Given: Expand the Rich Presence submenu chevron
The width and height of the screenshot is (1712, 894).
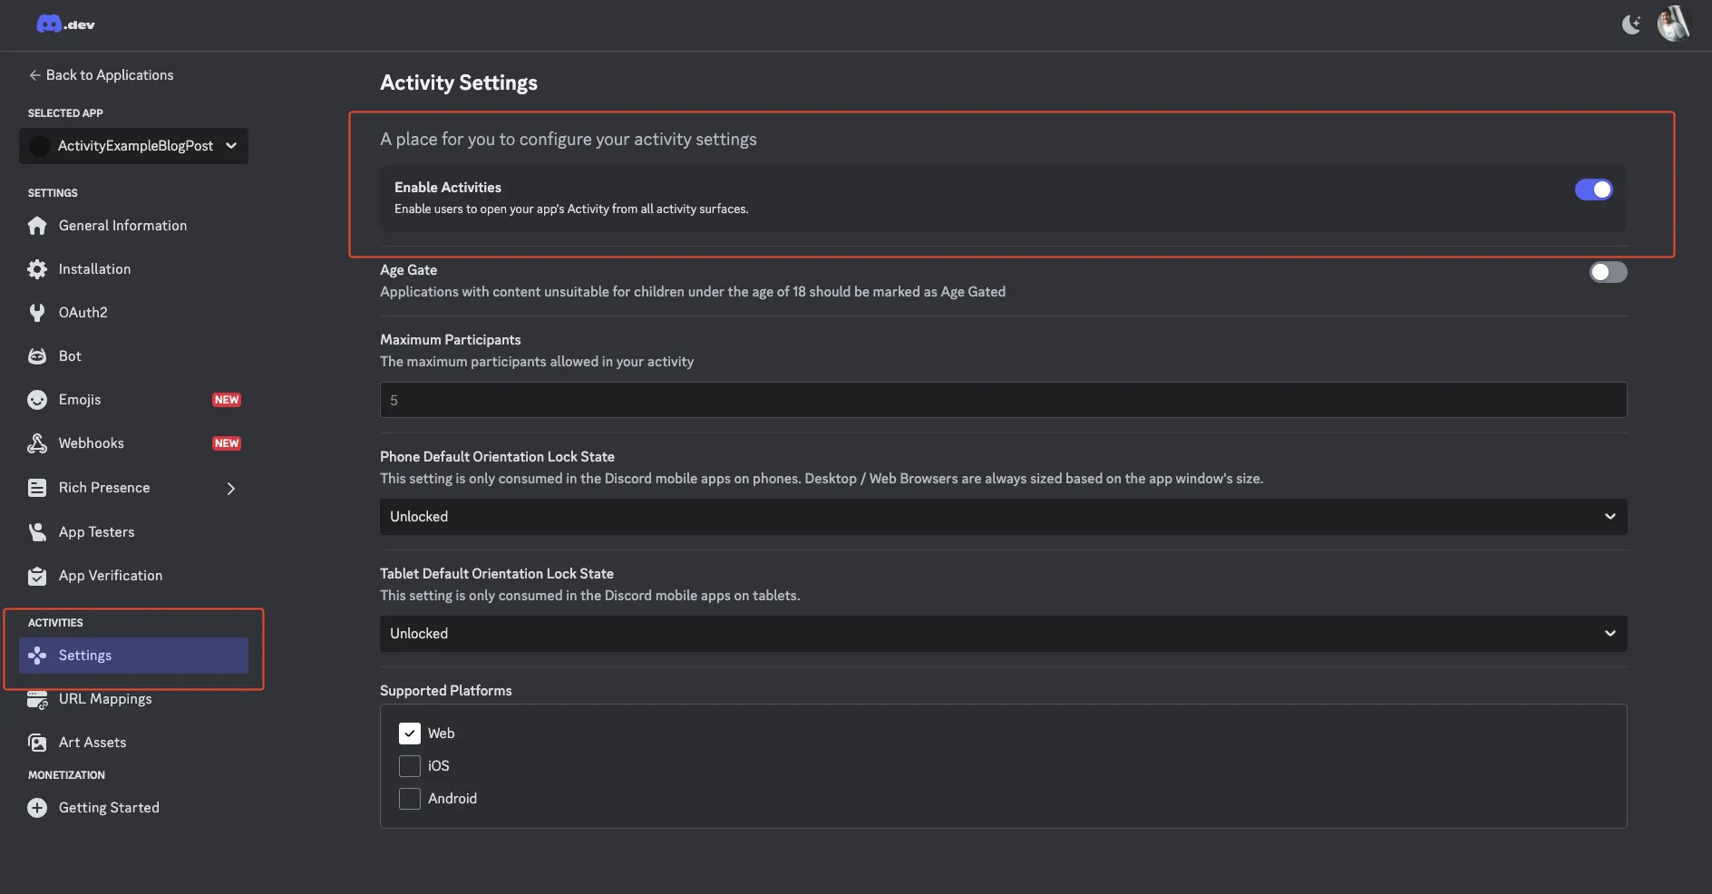Looking at the screenshot, I should tap(231, 489).
